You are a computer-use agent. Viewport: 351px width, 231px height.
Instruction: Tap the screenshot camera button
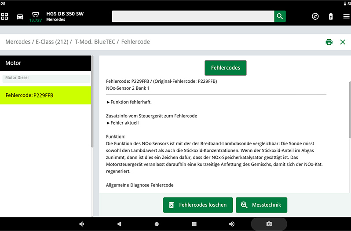pos(269,224)
